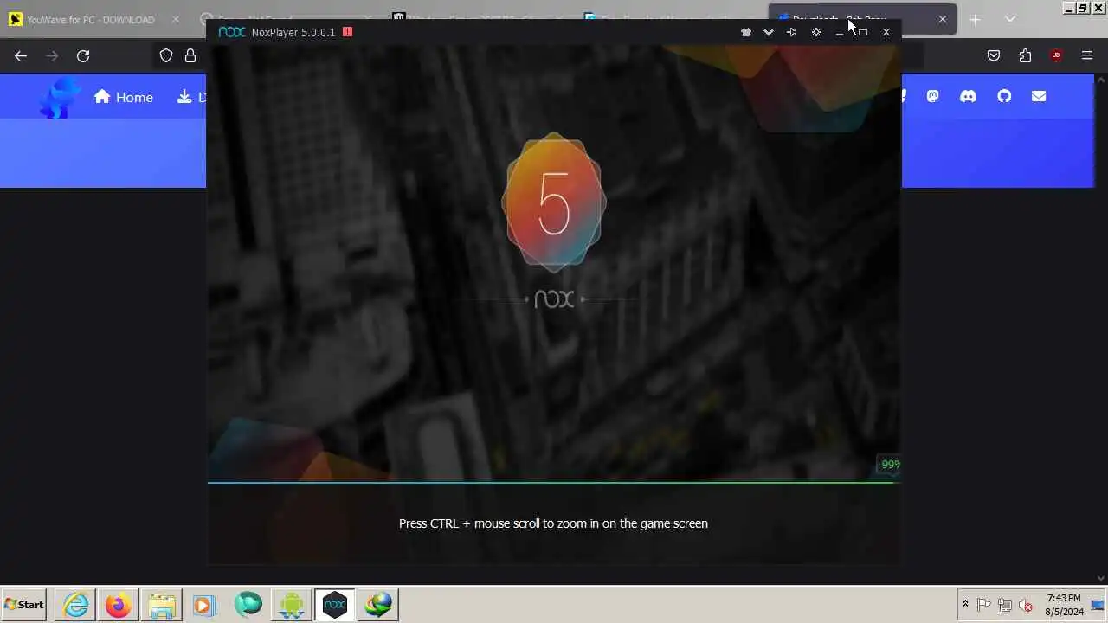Image resolution: width=1108 pixels, height=623 pixels.
Task: Minimize the Firefox window
Action: coord(1068,8)
